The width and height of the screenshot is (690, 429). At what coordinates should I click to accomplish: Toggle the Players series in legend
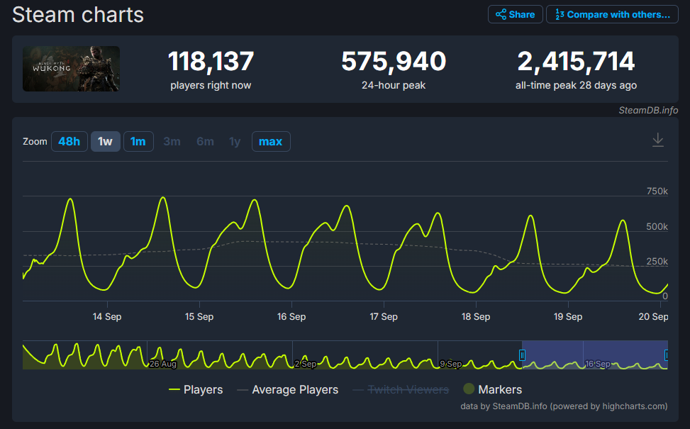[196, 389]
